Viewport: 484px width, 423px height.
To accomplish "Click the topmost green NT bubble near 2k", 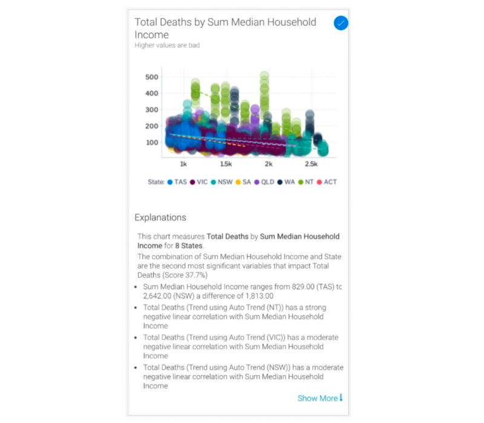I will click(x=264, y=75).
